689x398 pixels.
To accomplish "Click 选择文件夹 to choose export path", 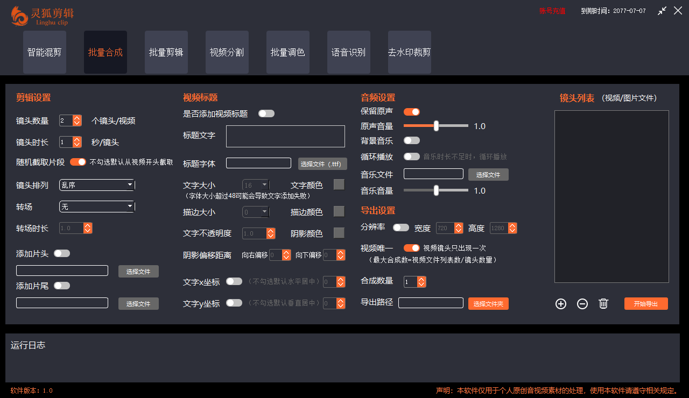I will click(x=488, y=303).
